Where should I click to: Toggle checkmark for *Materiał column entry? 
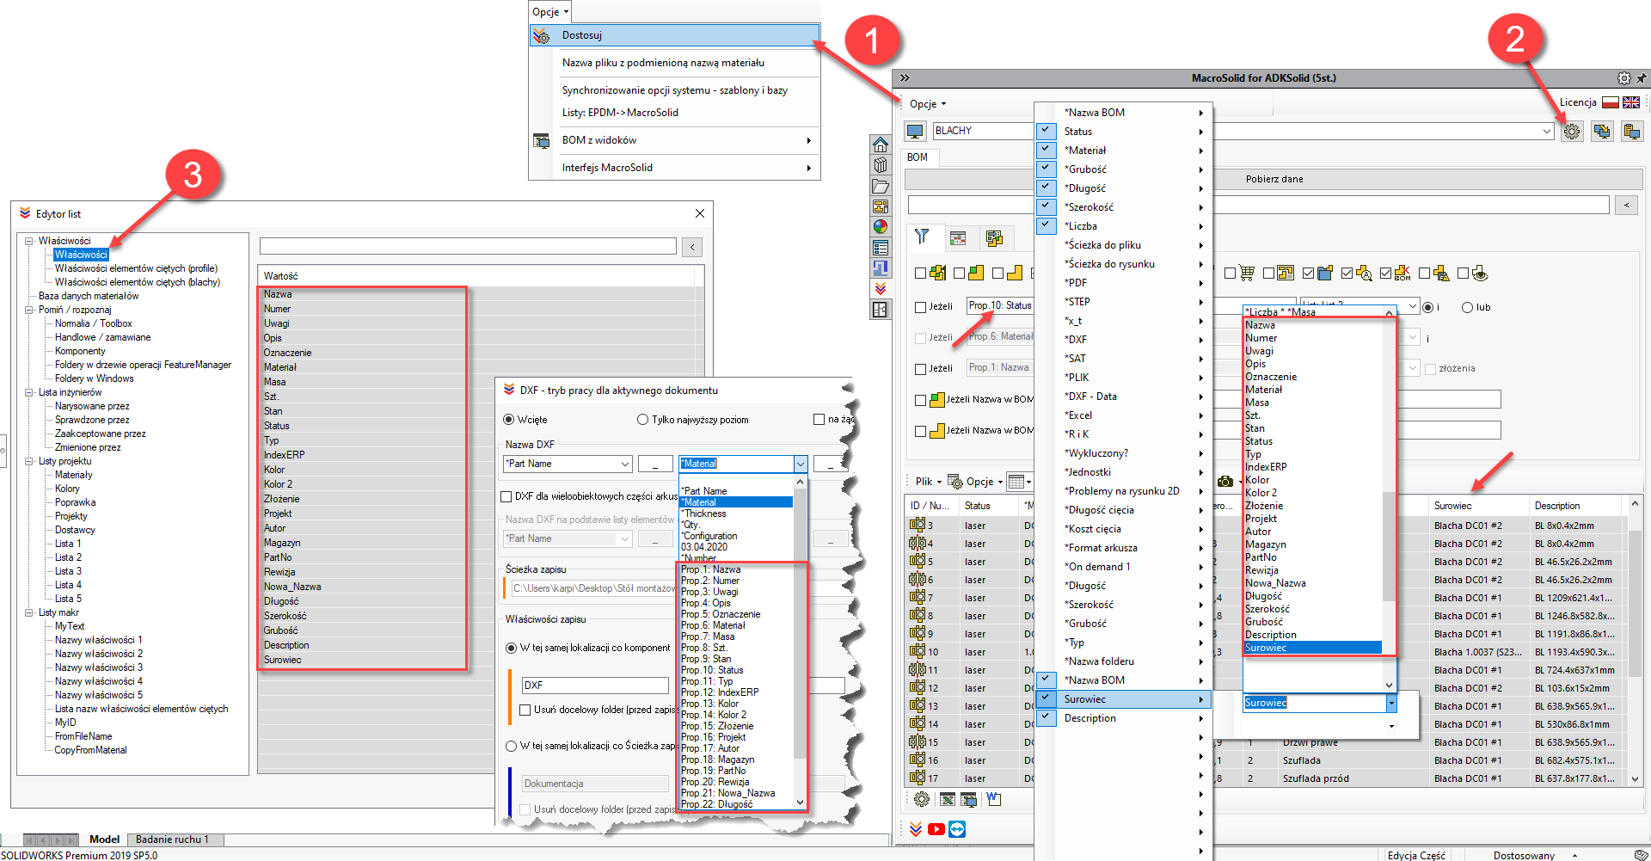click(1046, 151)
